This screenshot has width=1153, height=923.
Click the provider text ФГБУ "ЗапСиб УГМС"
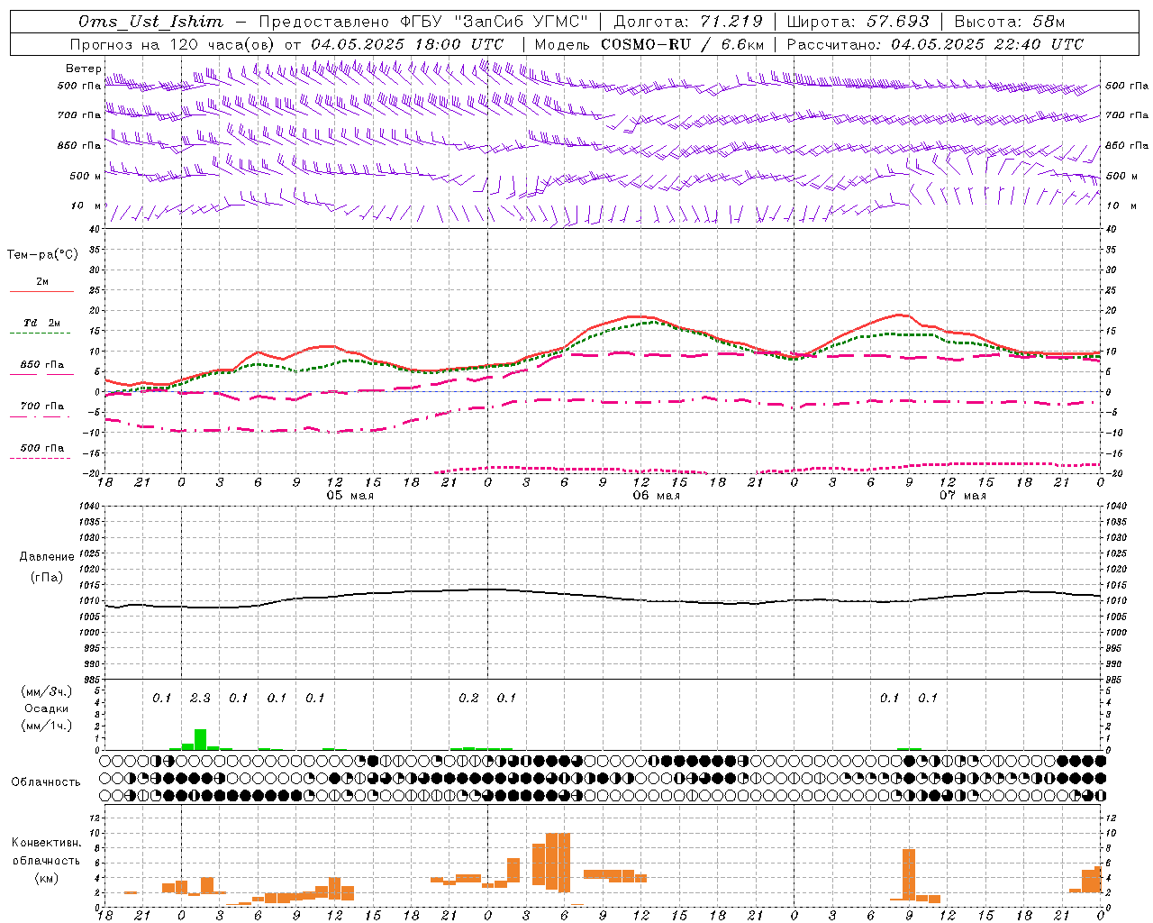(x=494, y=22)
